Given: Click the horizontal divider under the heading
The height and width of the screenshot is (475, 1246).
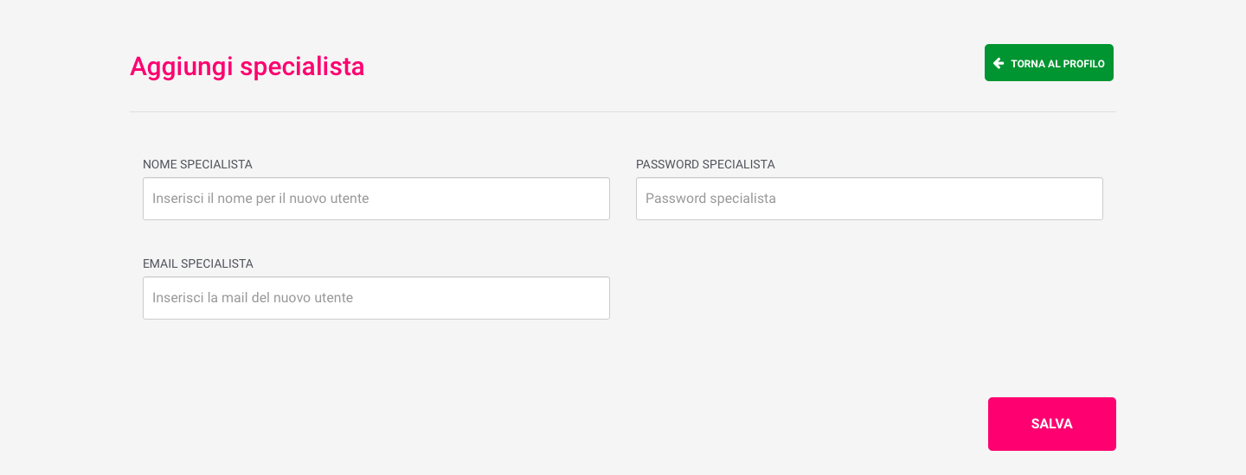Looking at the screenshot, I should [623, 111].
